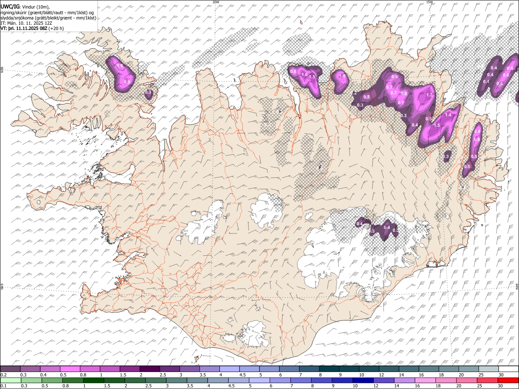
Task: Pick the top-row swatch between 2 and 2.5
Action: (150, 369)
